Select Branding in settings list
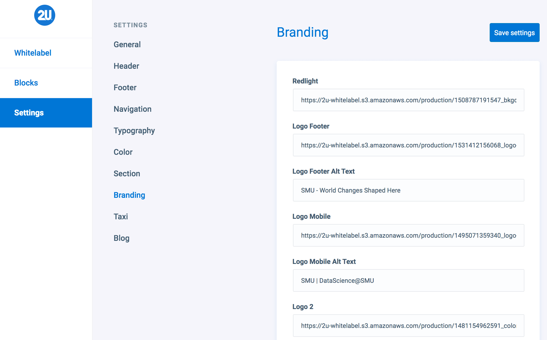The width and height of the screenshot is (547, 340). tap(129, 195)
